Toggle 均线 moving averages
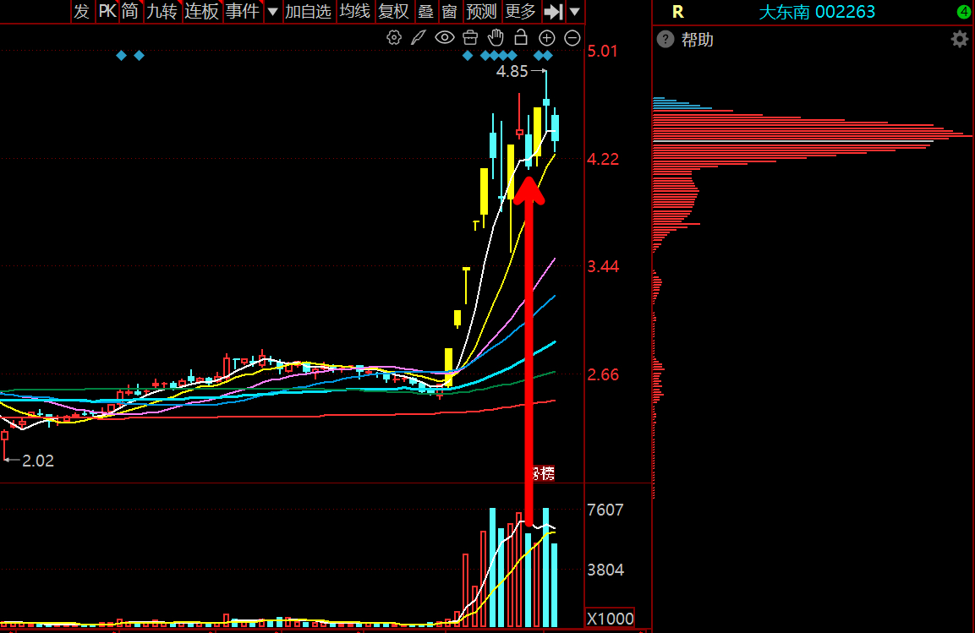Viewport: 975px width, 633px height. (355, 11)
